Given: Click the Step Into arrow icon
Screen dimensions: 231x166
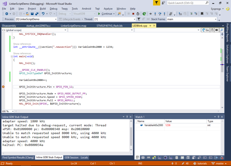Looking at the screenshot, I should coord(155,14).
